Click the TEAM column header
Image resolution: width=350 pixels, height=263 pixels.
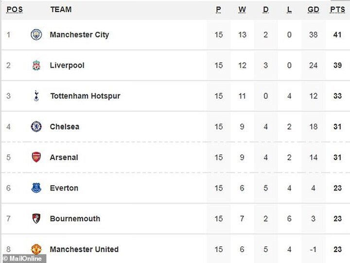(x=61, y=10)
